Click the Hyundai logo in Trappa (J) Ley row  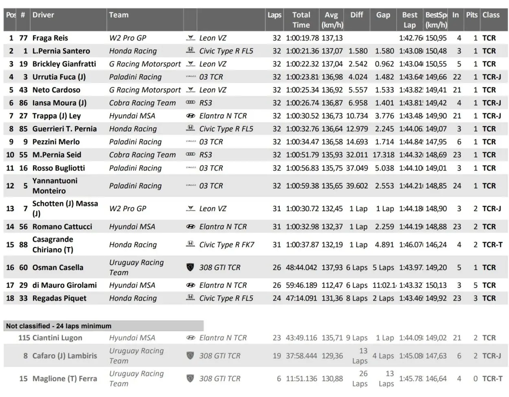coord(190,116)
